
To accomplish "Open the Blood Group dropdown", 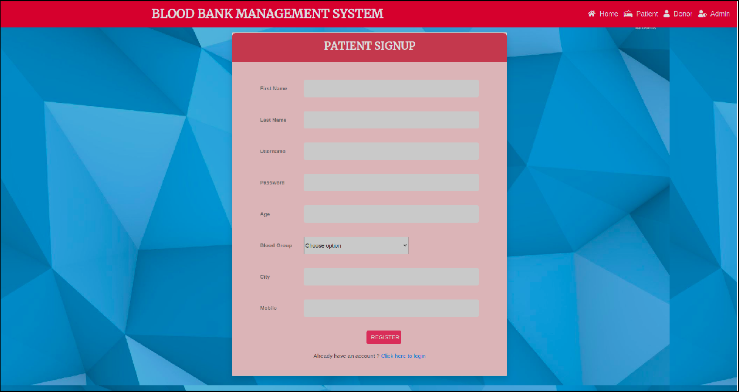I will coord(356,245).
